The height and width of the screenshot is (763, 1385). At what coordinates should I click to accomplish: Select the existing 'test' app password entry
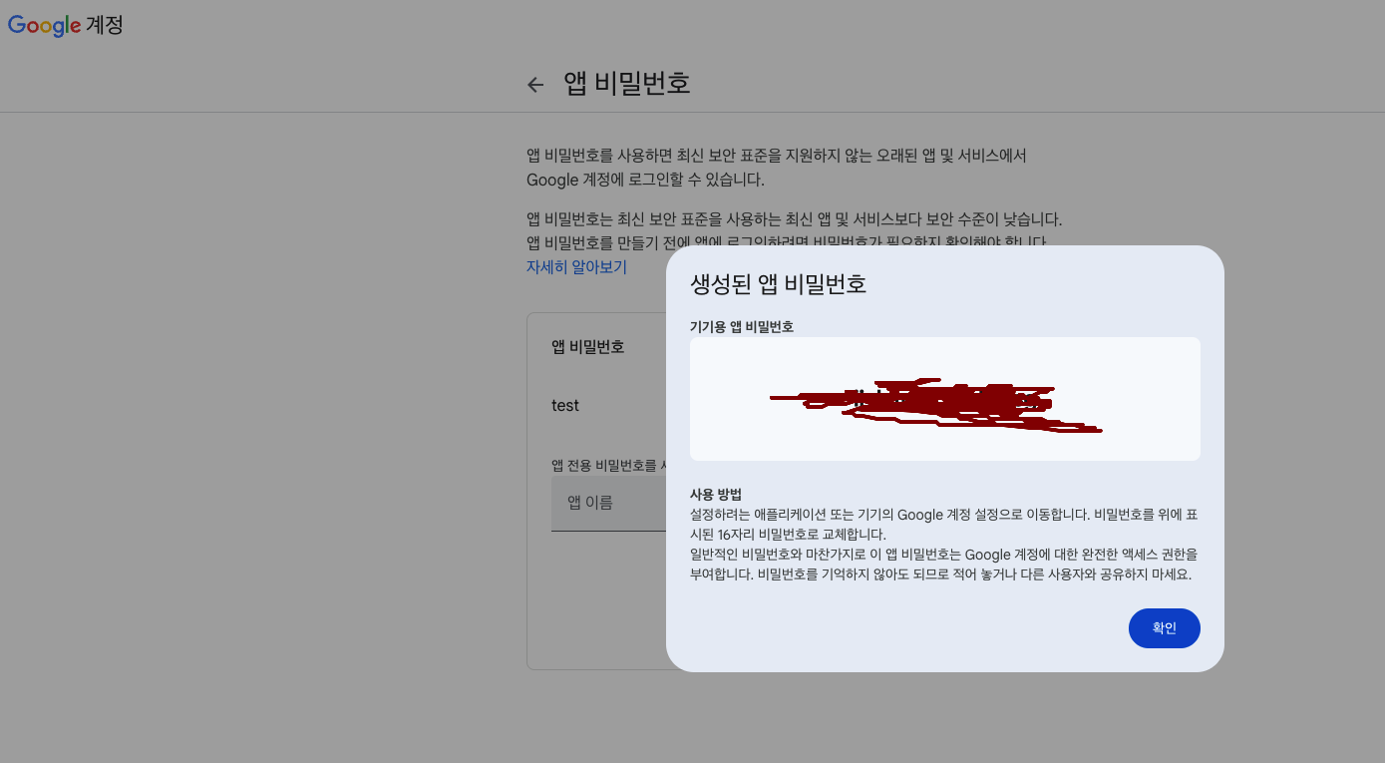(x=565, y=406)
